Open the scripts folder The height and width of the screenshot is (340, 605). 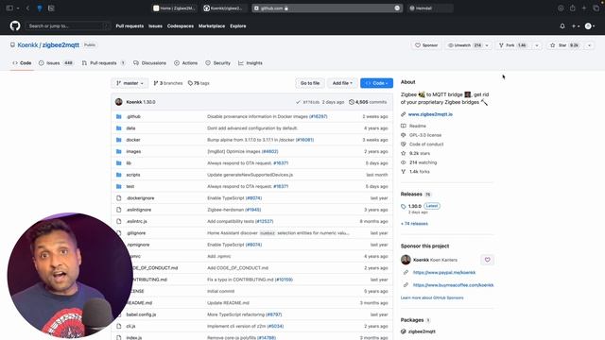pyautogui.click(x=133, y=175)
